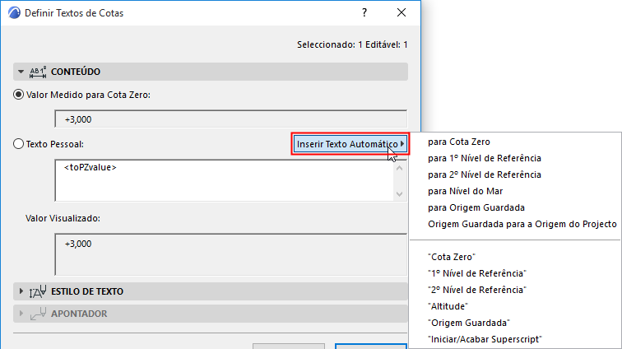Click the Conteúdo dimension text icon

tap(38, 72)
